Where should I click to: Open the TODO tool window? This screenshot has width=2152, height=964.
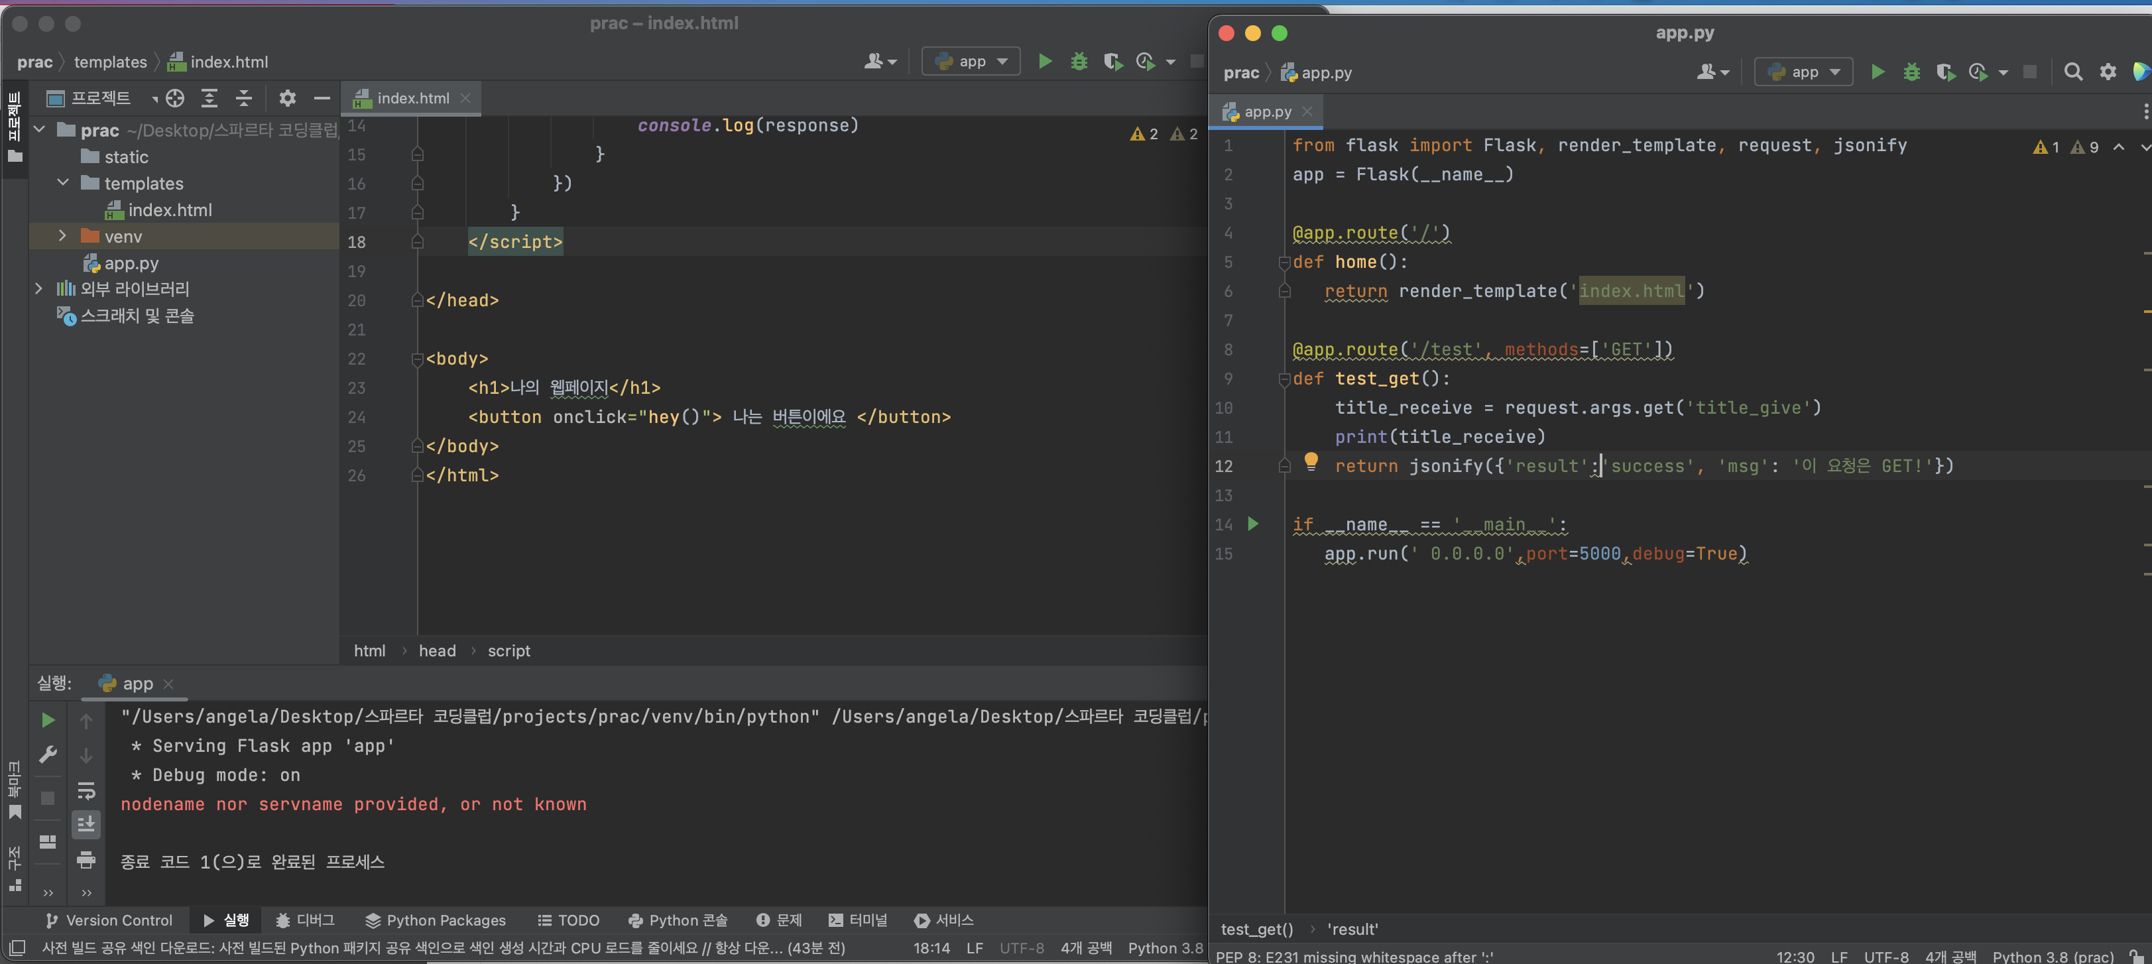(x=569, y=920)
